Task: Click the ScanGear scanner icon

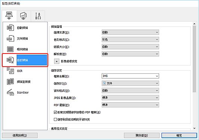Action: pyautogui.click(x=10, y=92)
